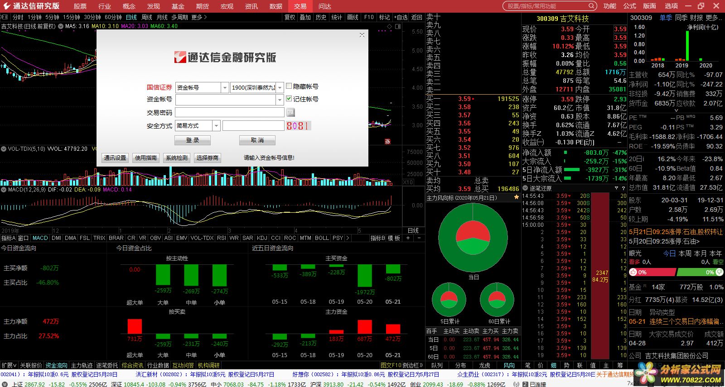Click the 画线 toolbar button

click(x=353, y=17)
